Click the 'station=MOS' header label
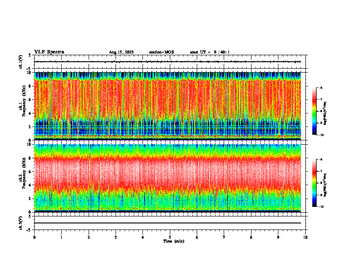 click(162, 52)
